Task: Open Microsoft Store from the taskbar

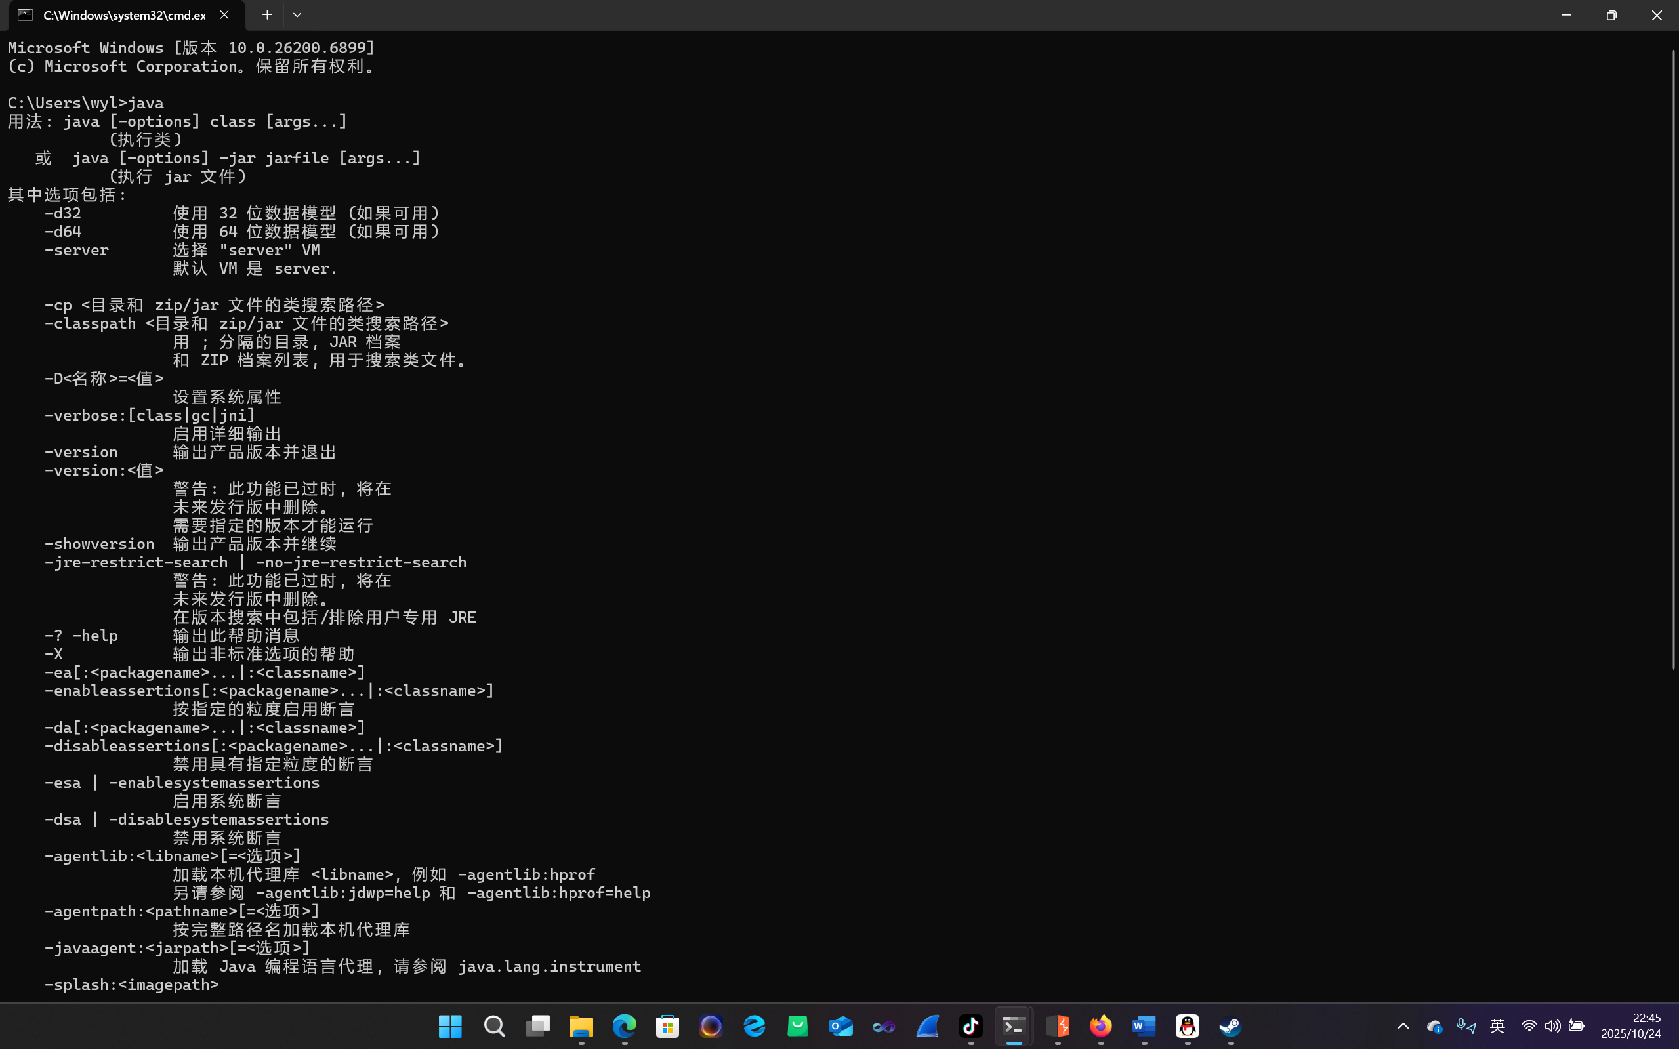Action: point(667,1025)
